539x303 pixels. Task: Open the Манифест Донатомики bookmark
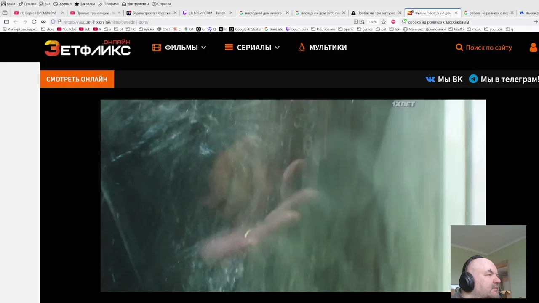tap(424, 29)
